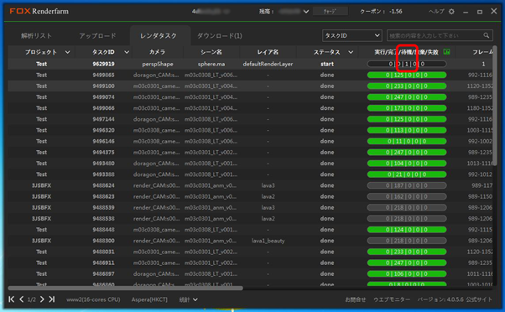Click task ID 9496320
The image size is (505, 312).
coord(103,130)
